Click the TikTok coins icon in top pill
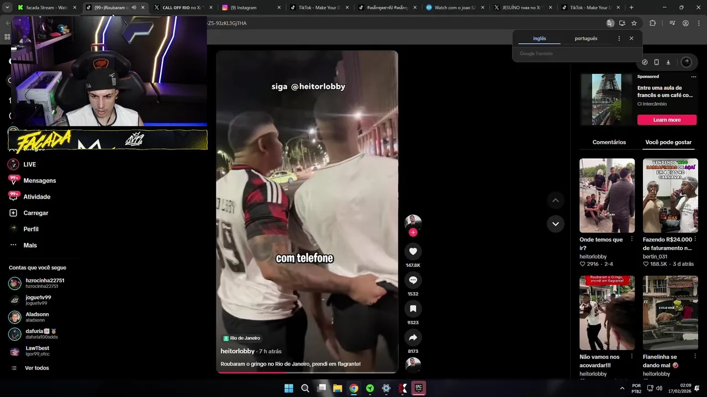Viewport: 707px width, 397px height. 645,62
